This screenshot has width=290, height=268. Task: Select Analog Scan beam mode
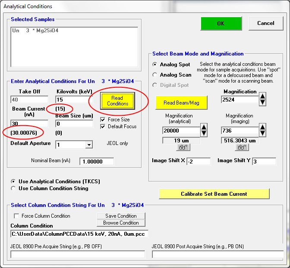[155, 75]
